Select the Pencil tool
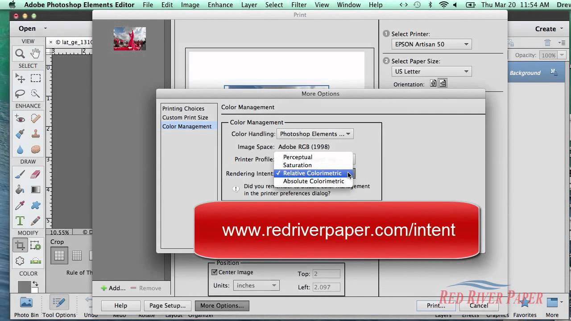This screenshot has height=321, width=571. coord(36,221)
